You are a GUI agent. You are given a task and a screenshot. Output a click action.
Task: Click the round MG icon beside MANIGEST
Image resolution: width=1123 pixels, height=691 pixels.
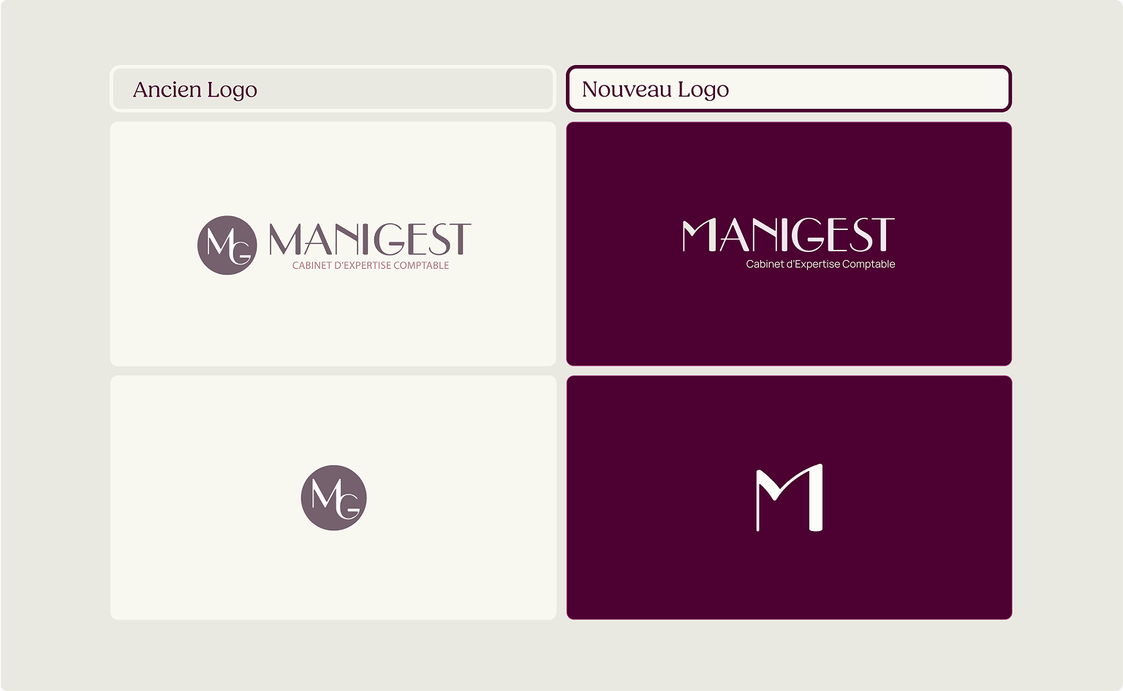[227, 245]
